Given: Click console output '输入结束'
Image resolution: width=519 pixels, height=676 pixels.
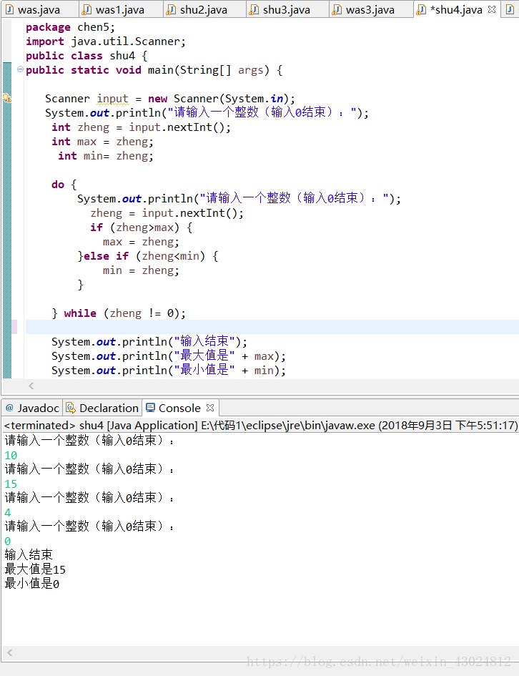Looking at the screenshot, I should (29, 555).
